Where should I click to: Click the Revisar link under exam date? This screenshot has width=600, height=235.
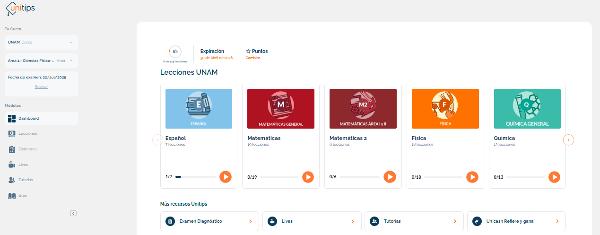[x=41, y=87]
